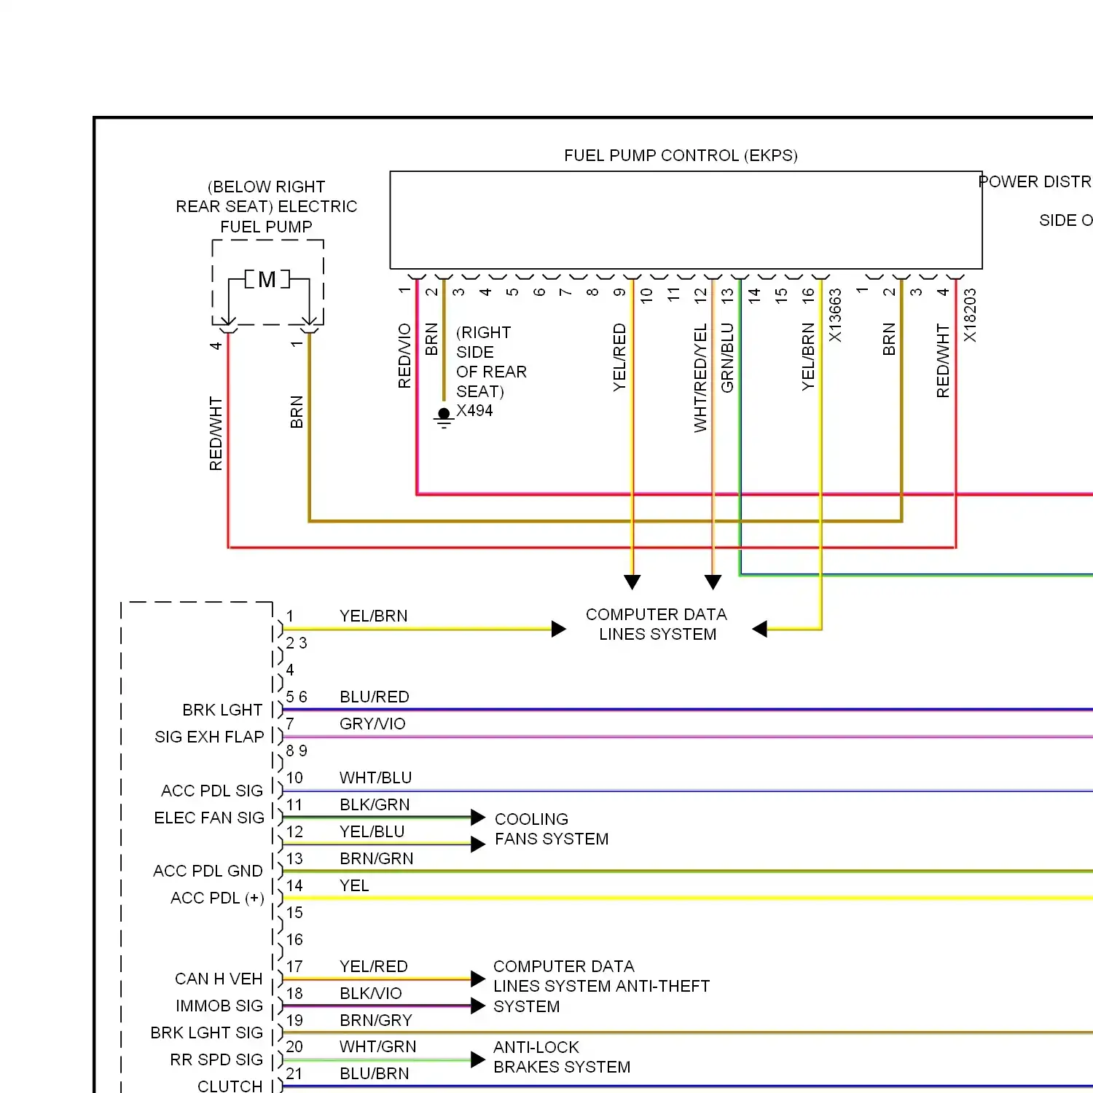
Task: Click the vertical "YEL/BRN" label beside X13663
Action: [808, 356]
